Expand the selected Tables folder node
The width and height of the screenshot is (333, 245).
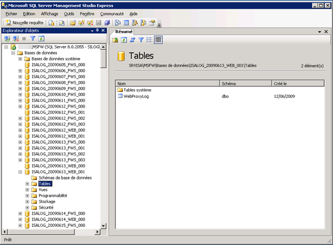[x=27, y=184]
